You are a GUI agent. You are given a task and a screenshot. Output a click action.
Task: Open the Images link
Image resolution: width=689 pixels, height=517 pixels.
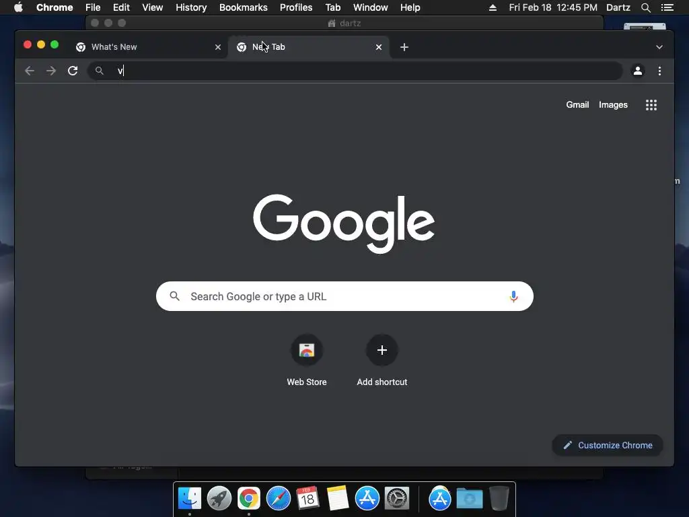tap(613, 104)
